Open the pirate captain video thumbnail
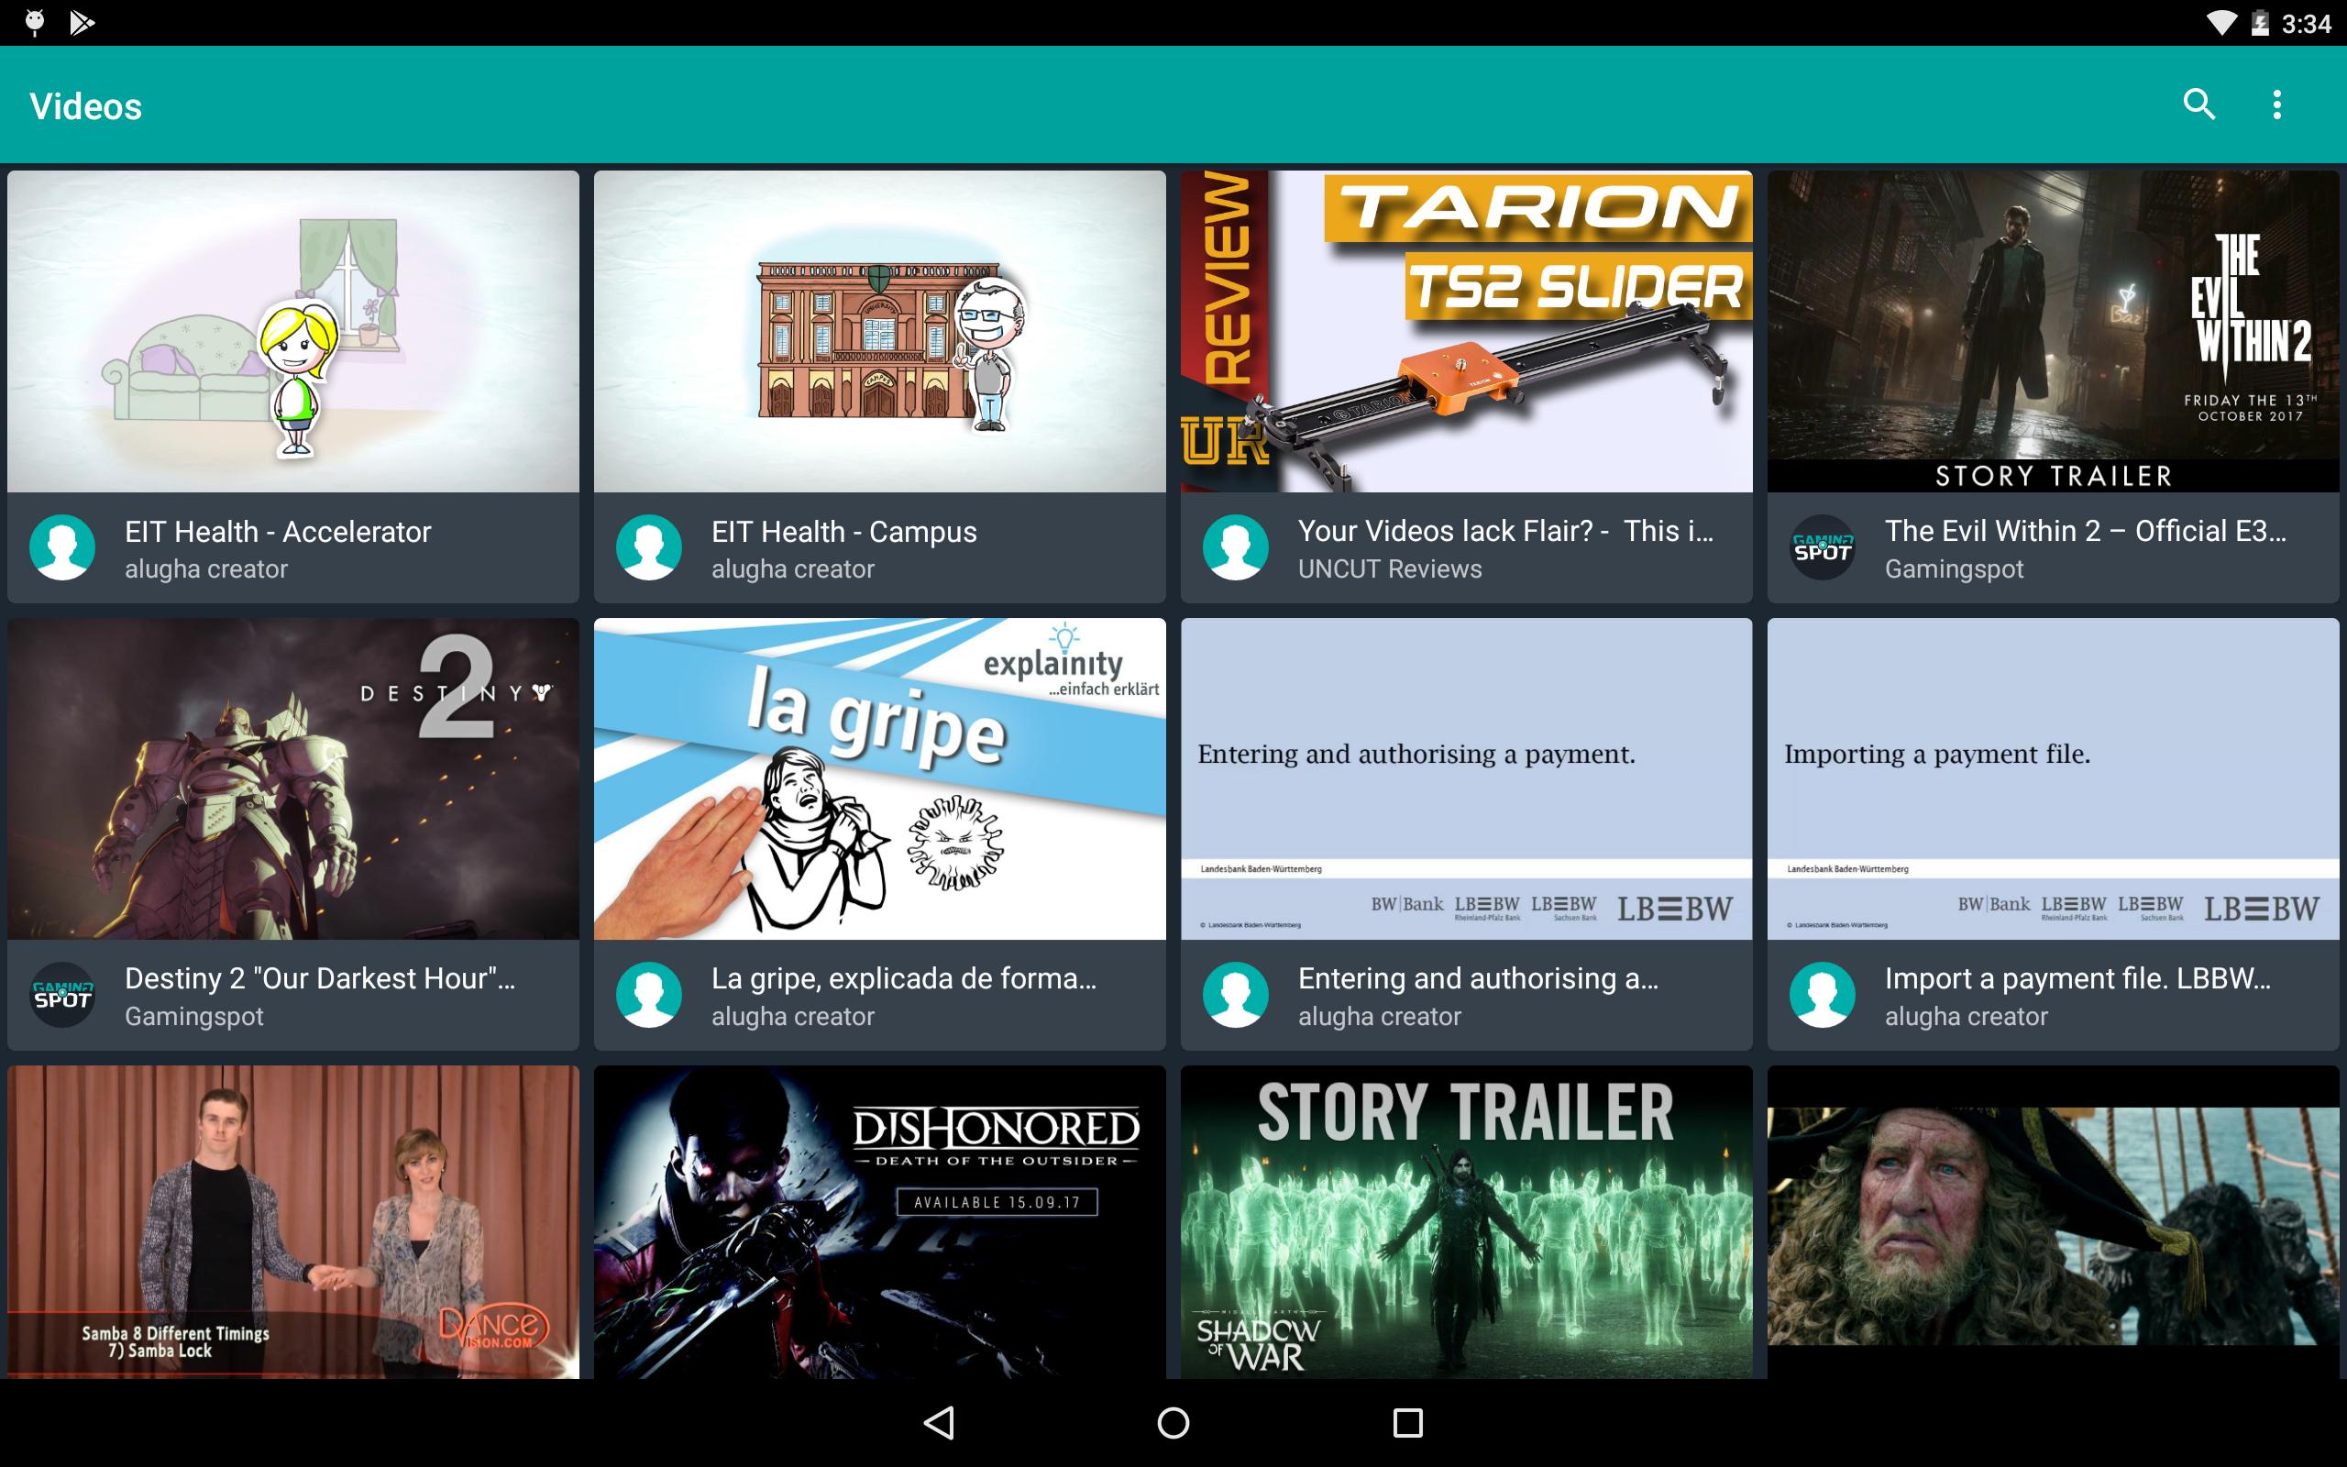Viewport: 2347px width, 1467px height. point(2053,1222)
